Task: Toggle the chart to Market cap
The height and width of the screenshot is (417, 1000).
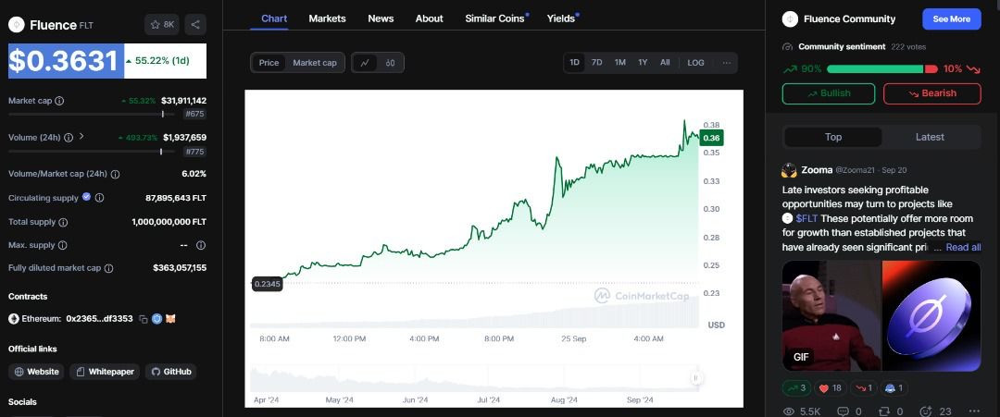Action: tap(315, 63)
